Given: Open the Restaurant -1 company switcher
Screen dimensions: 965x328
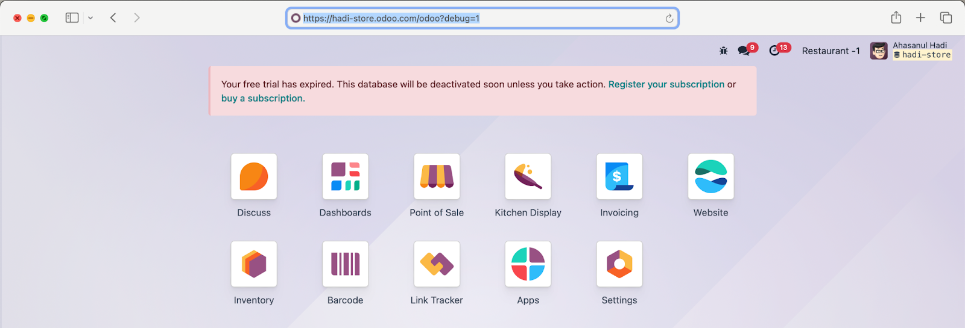Looking at the screenshot, I should point(831,51).
